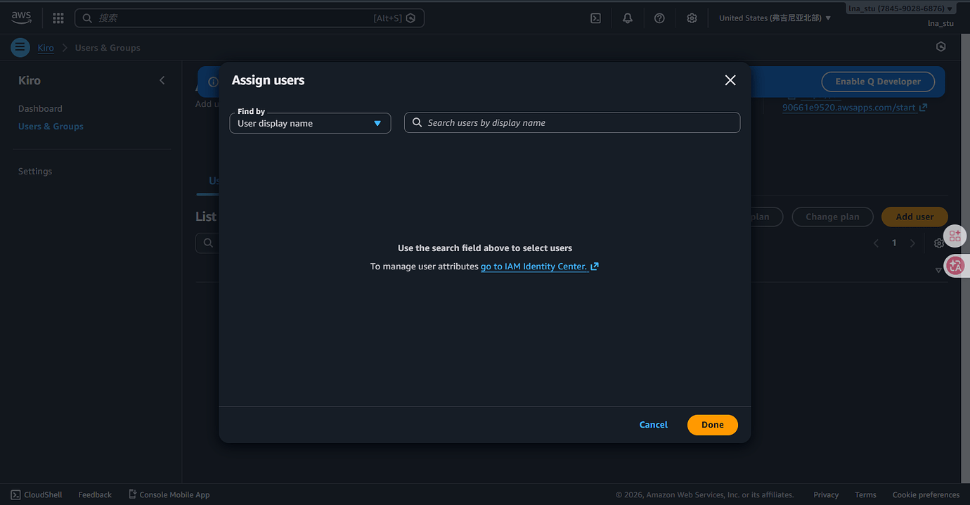Go to the next page of users

(x=912, y=243)
